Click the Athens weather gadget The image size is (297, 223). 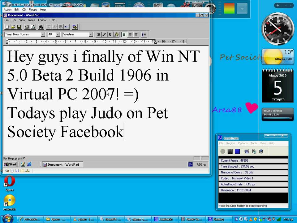pyautogui.click(x=278, y=57)
